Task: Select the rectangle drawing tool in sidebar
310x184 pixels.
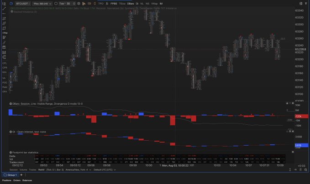Action: pos(4,28)
